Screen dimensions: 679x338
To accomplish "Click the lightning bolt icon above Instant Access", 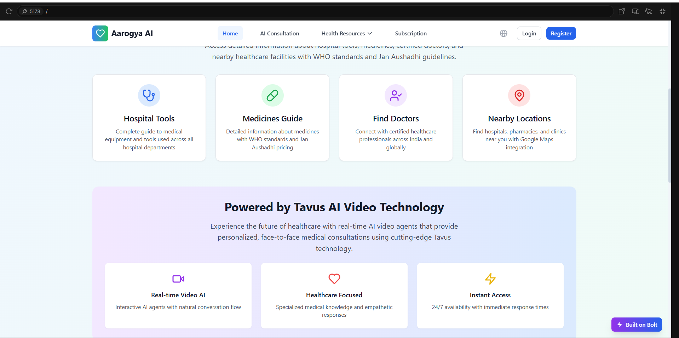I will pos(490,279).
